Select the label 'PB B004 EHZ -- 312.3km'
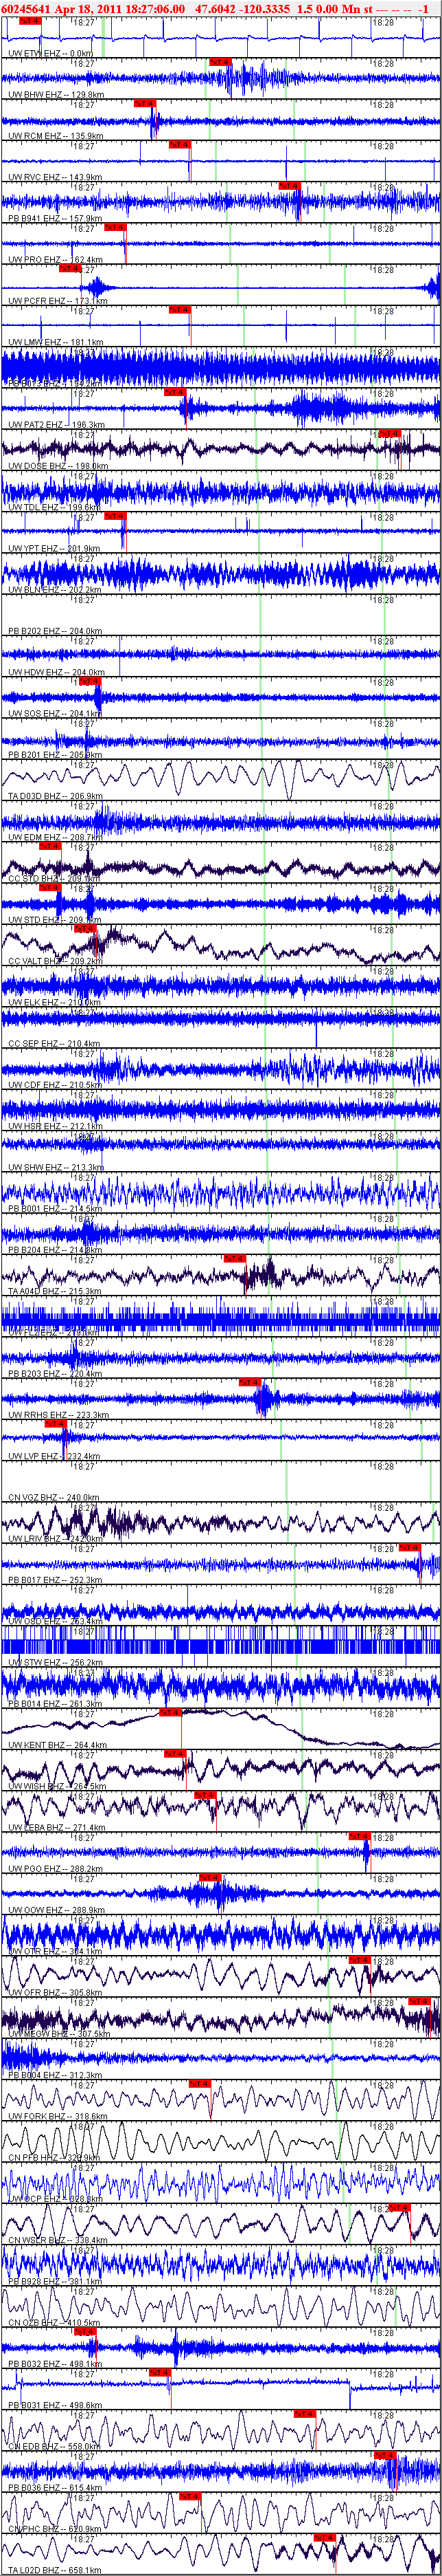Image resolution: width=442 pixels, height=2576 pixels. 56,2075
